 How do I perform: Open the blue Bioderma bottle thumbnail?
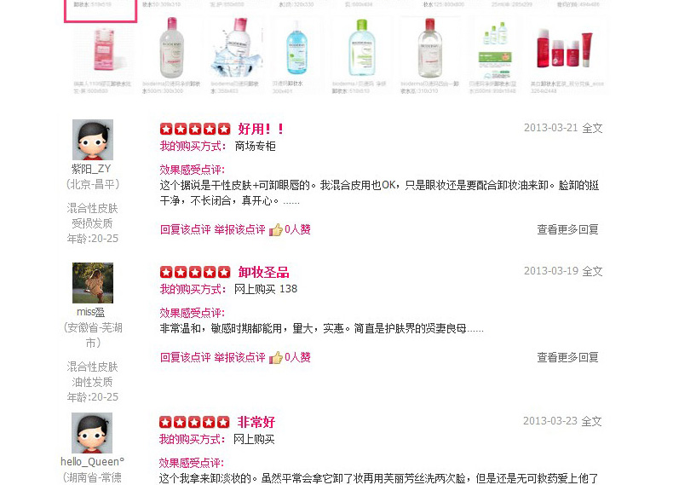tap(296, 49)
